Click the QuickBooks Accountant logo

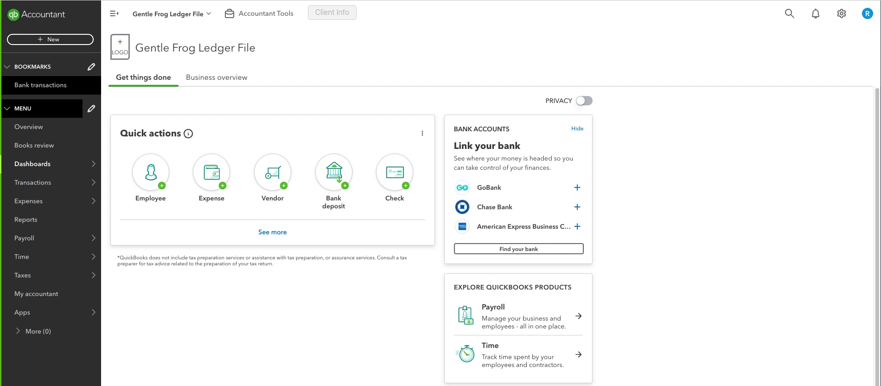36,14
